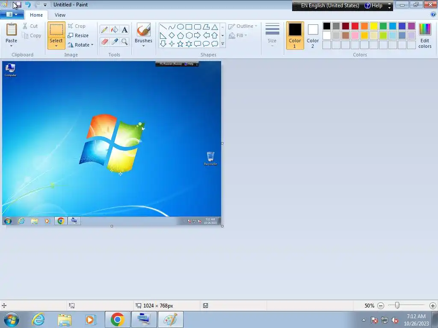Open the Windows Start button
This screenshot has height=328, width=438.
point(11,319)
